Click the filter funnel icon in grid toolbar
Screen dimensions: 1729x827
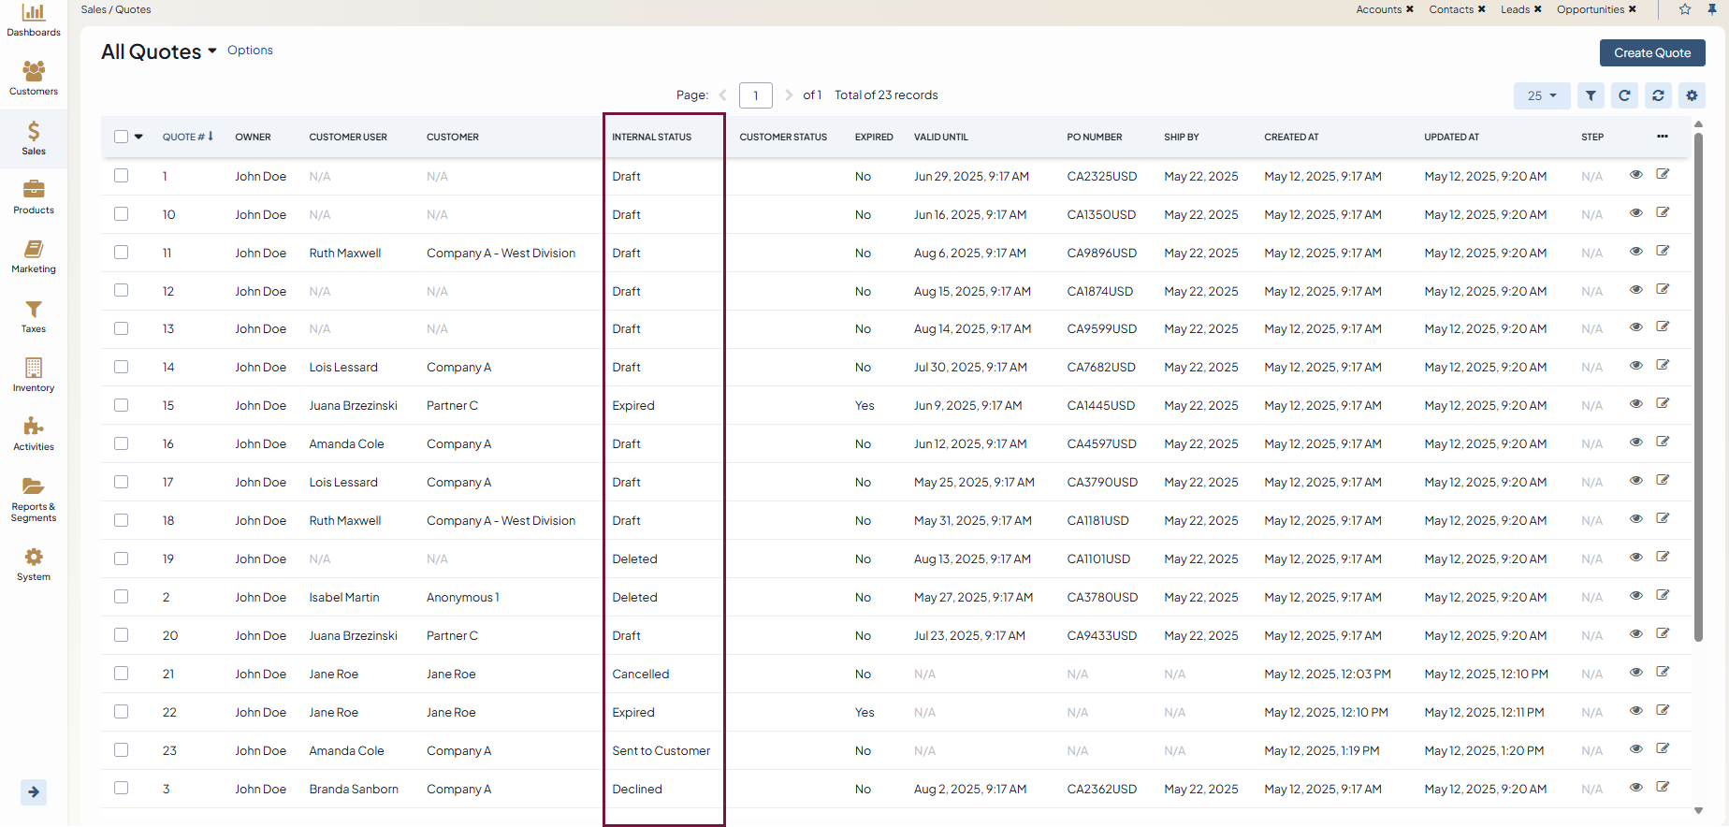pos(1591,95)
